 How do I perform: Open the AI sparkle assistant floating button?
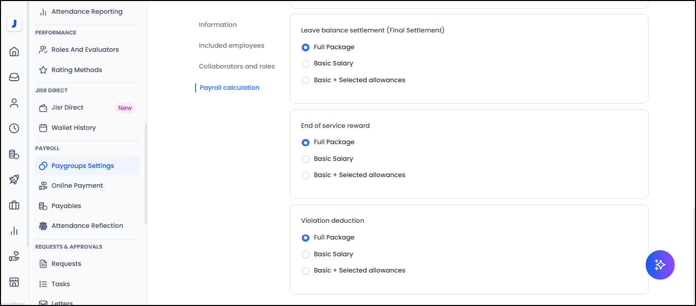point(659,265)
